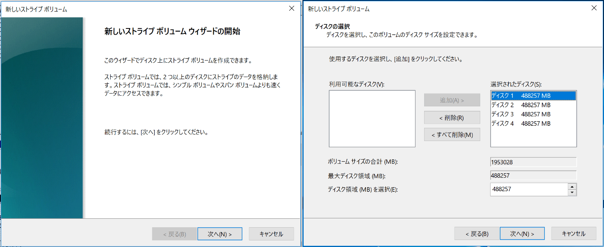Click the 最大ディスク領域 field showing 488257
This screenshot has width=604, height=247.
coord(533,176)
